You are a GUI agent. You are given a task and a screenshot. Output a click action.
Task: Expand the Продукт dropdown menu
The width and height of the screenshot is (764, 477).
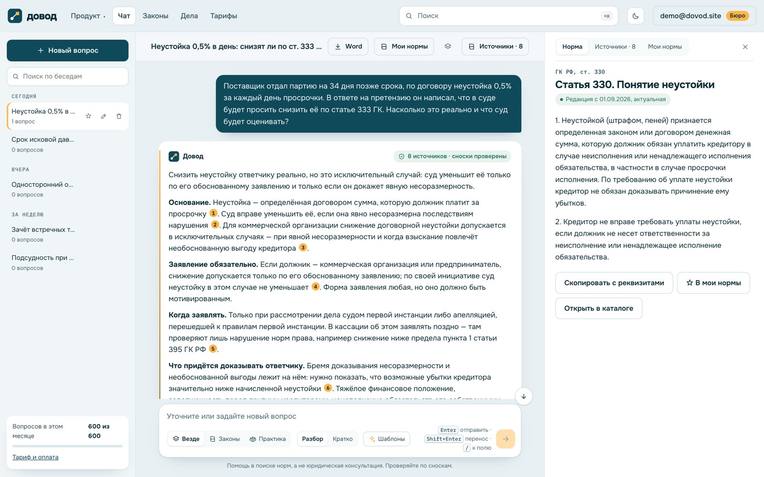pos(88,16)
